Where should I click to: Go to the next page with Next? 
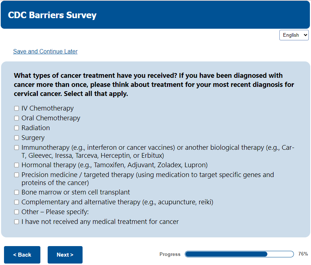pos(65,255)
